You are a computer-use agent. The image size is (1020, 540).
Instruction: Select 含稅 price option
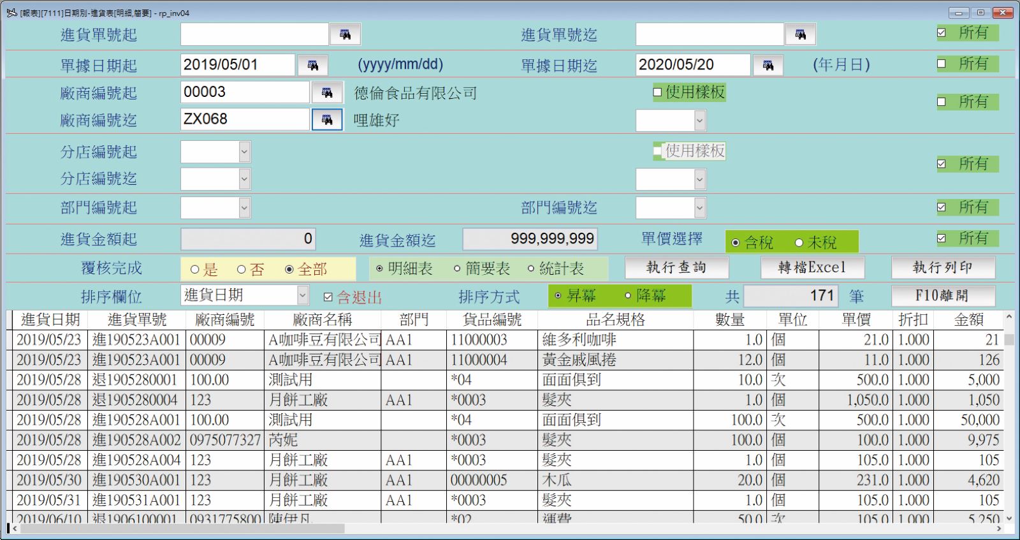[x=736, y=242]
